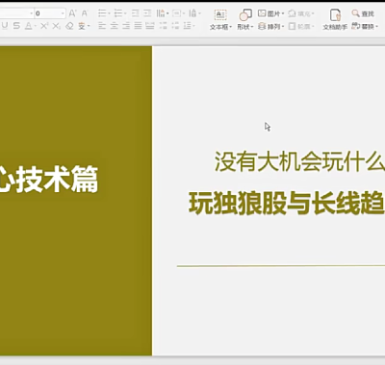Increase the paragraph indent

point(147,13)
